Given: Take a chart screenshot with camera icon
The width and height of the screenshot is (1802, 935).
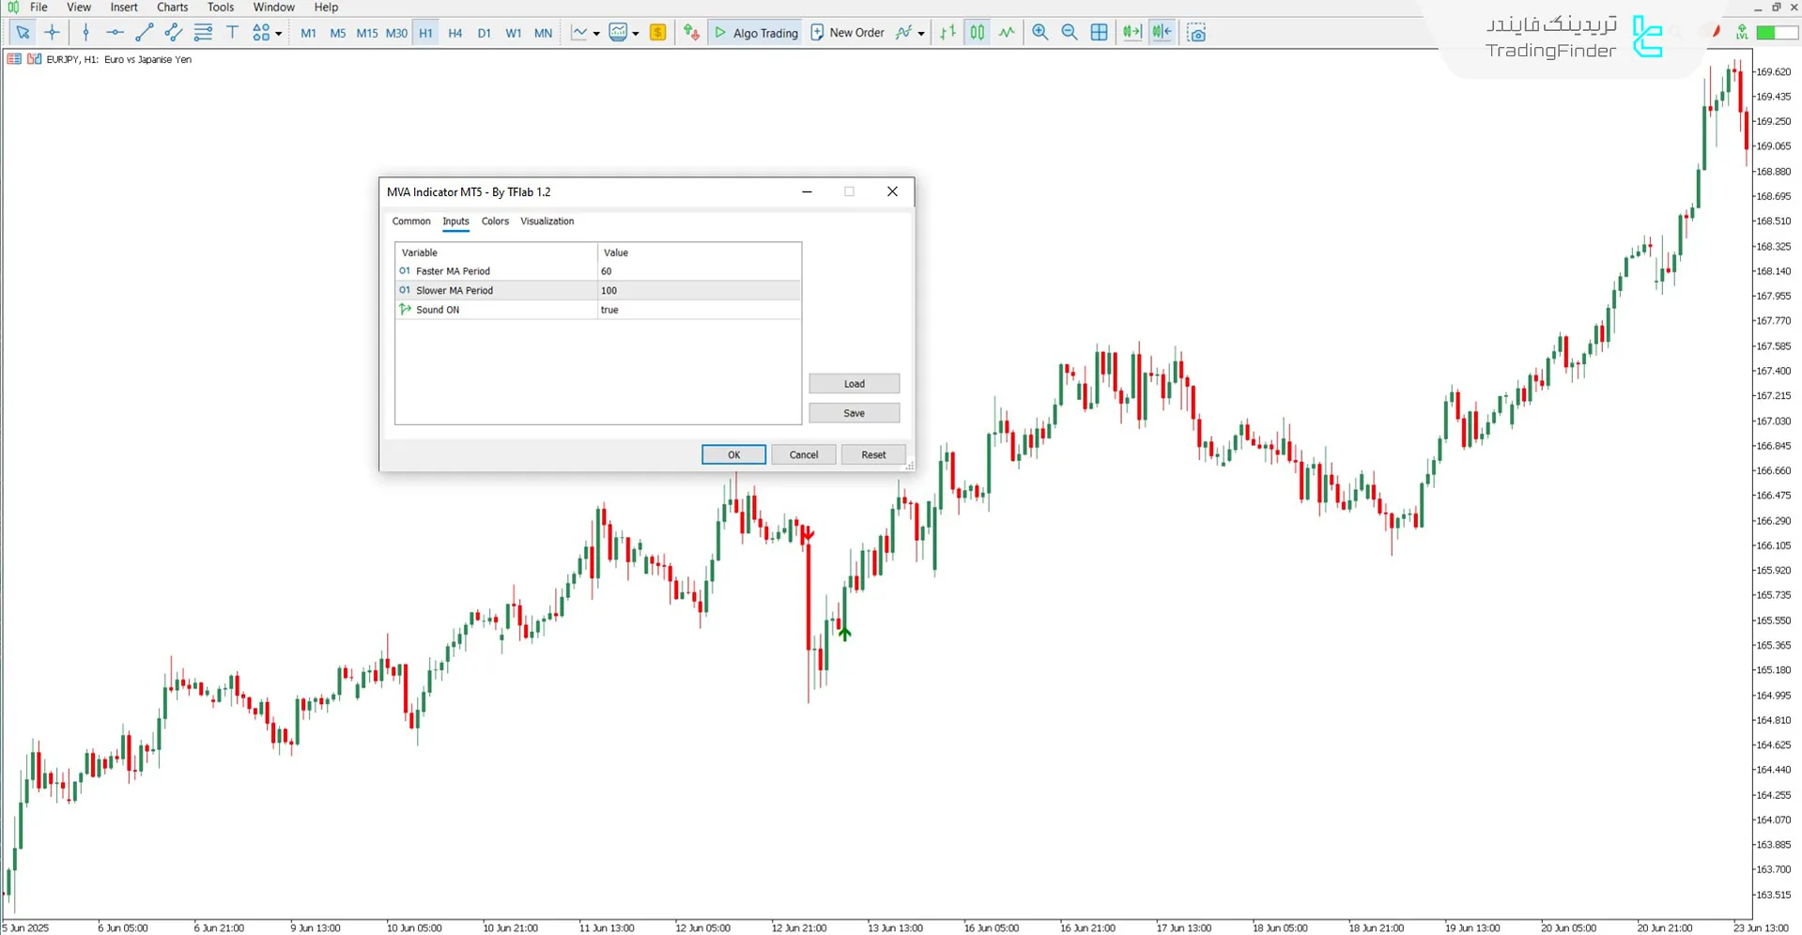Looking at the screenshot, I should [x=1195, y=33].
